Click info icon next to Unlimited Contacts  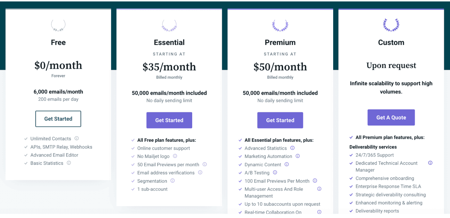point(76,138)
